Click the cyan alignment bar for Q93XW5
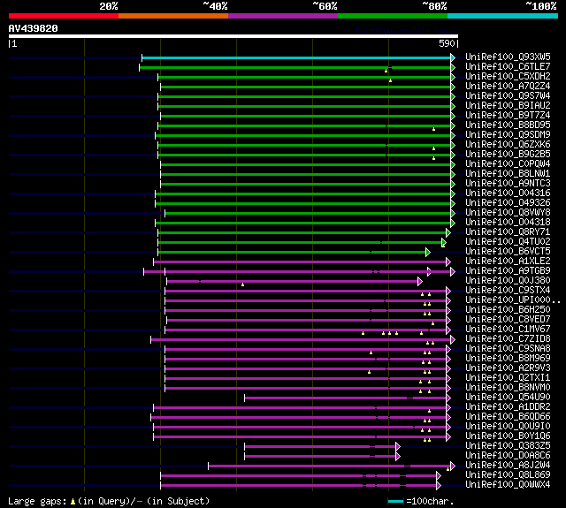The width and height of the screenshot is (566, 508). pyautogui.click(x=296, y=57)
